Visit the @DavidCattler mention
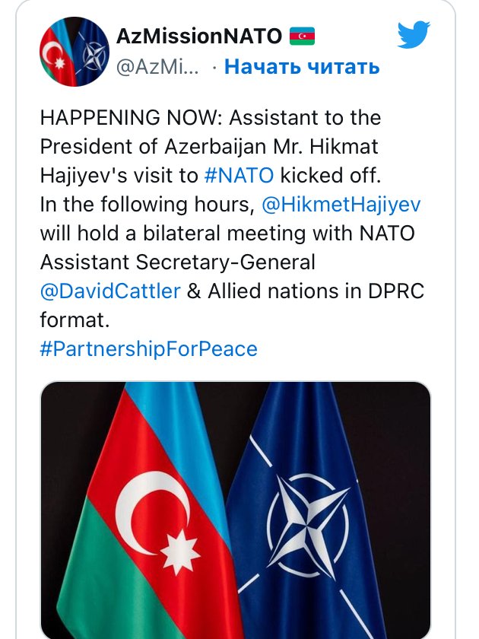The width and height of the screenshot is (479, 639). [x=109, y=291]
